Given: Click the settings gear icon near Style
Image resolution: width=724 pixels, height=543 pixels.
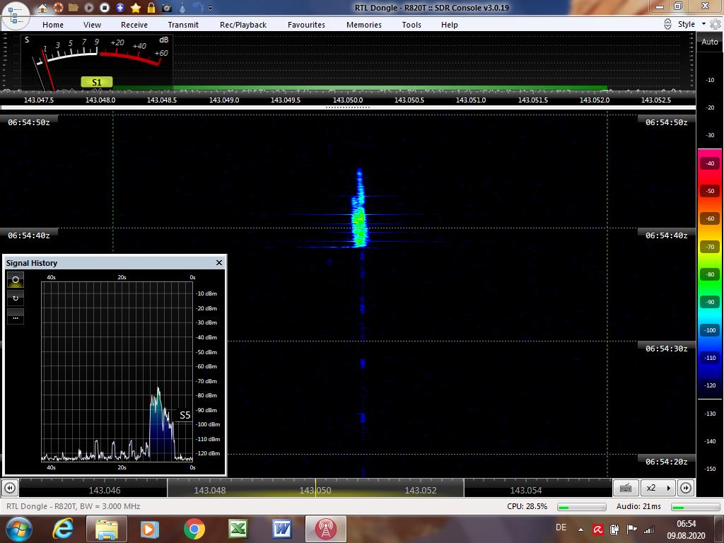Looking at the screenshot, I should coord(716,24).
